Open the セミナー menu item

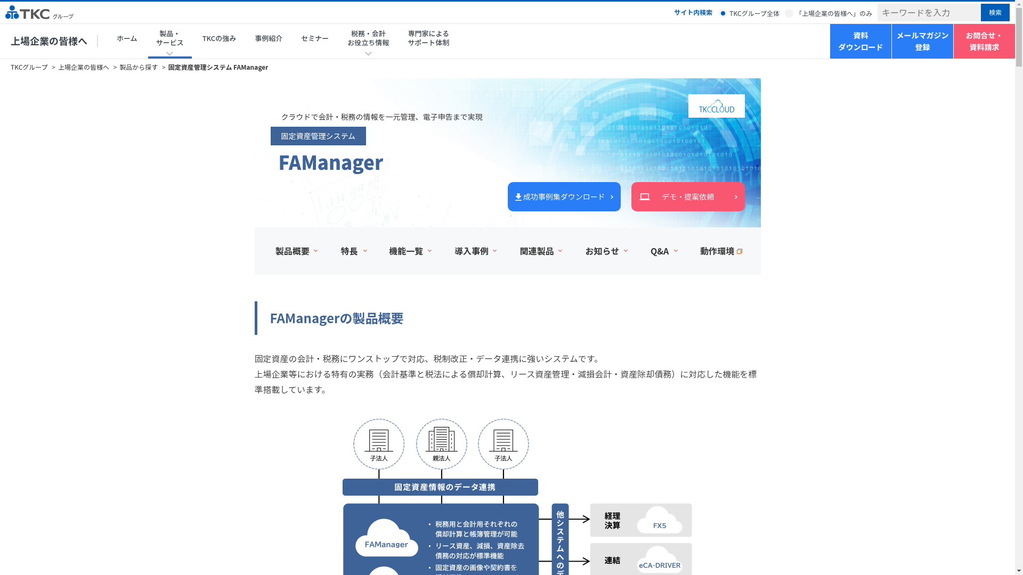[x=314, y=38]
